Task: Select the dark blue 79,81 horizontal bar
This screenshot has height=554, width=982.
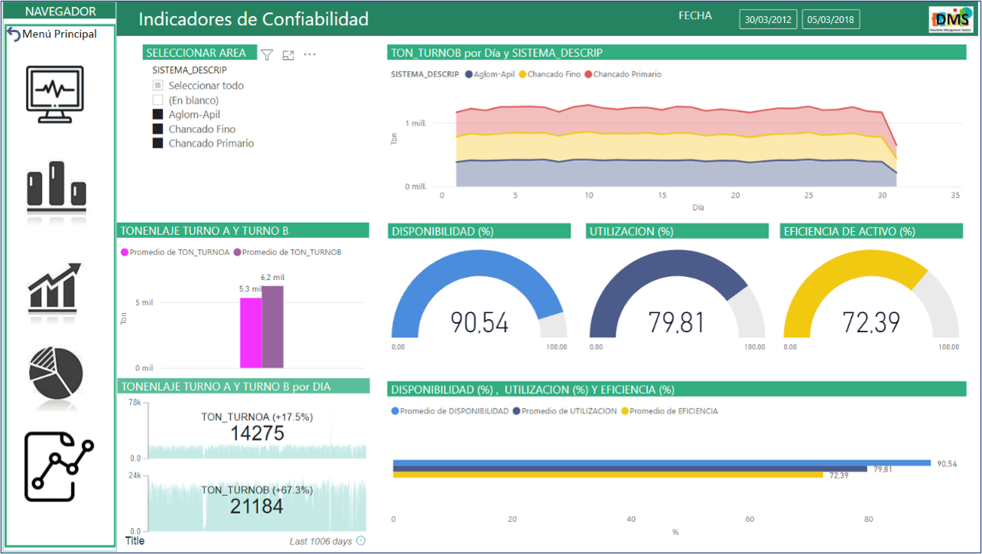Action: (x=630, y=469)
